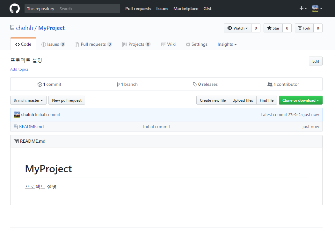Click the Pull requests tab merge icon
Image resolution: width=335 pixels, height=231 pixels.
[x=77, y=44]
